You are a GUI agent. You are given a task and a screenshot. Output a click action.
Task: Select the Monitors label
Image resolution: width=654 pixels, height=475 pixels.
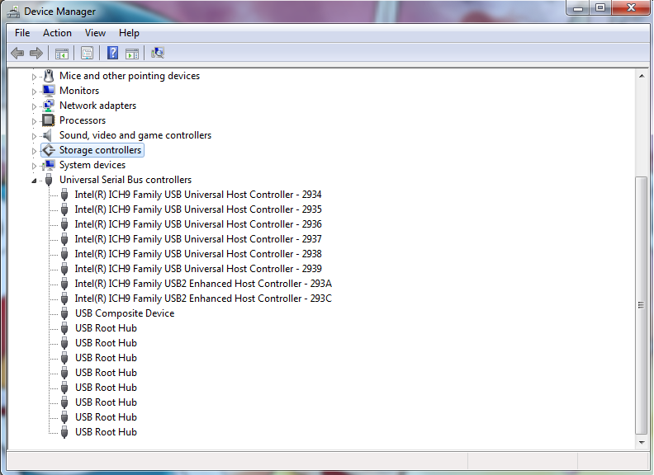[x=79, y=91]
